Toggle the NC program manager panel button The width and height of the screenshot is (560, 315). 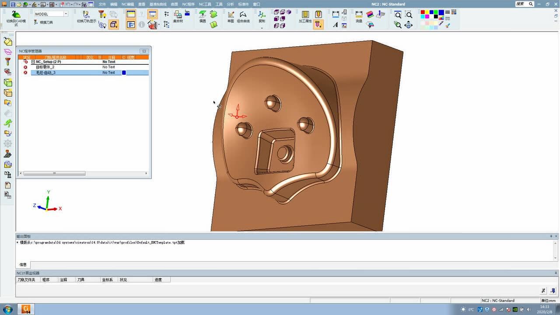click(x=131, y=14)
